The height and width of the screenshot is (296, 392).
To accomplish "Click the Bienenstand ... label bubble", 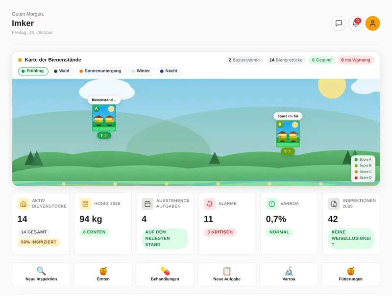I will (x=104, y=100).
